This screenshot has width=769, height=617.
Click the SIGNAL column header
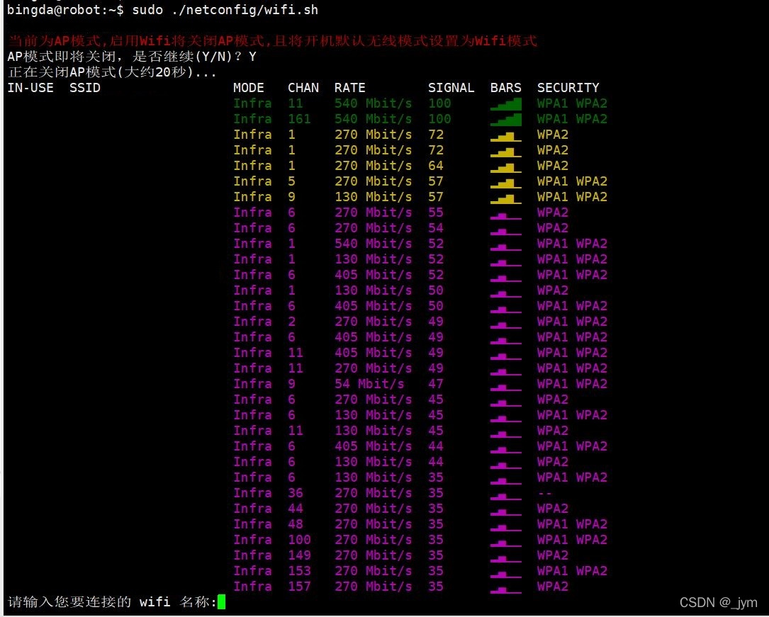coord(451,88)
